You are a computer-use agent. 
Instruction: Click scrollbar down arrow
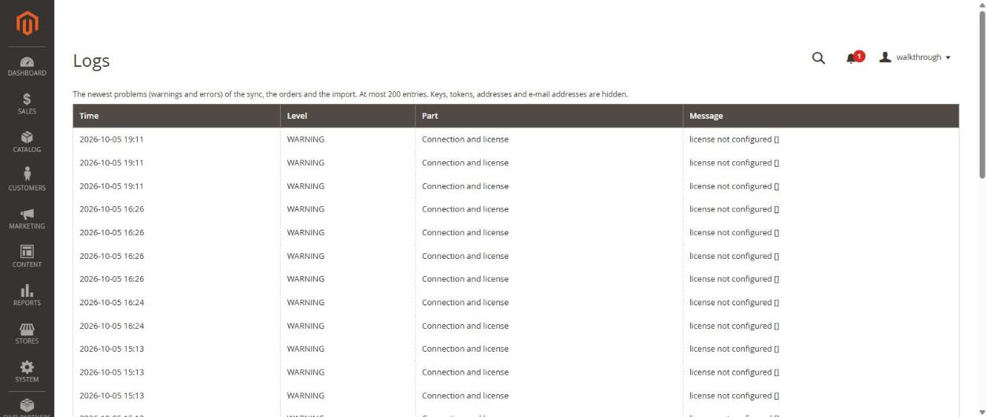pyautogui.click(x=982, y=412)
